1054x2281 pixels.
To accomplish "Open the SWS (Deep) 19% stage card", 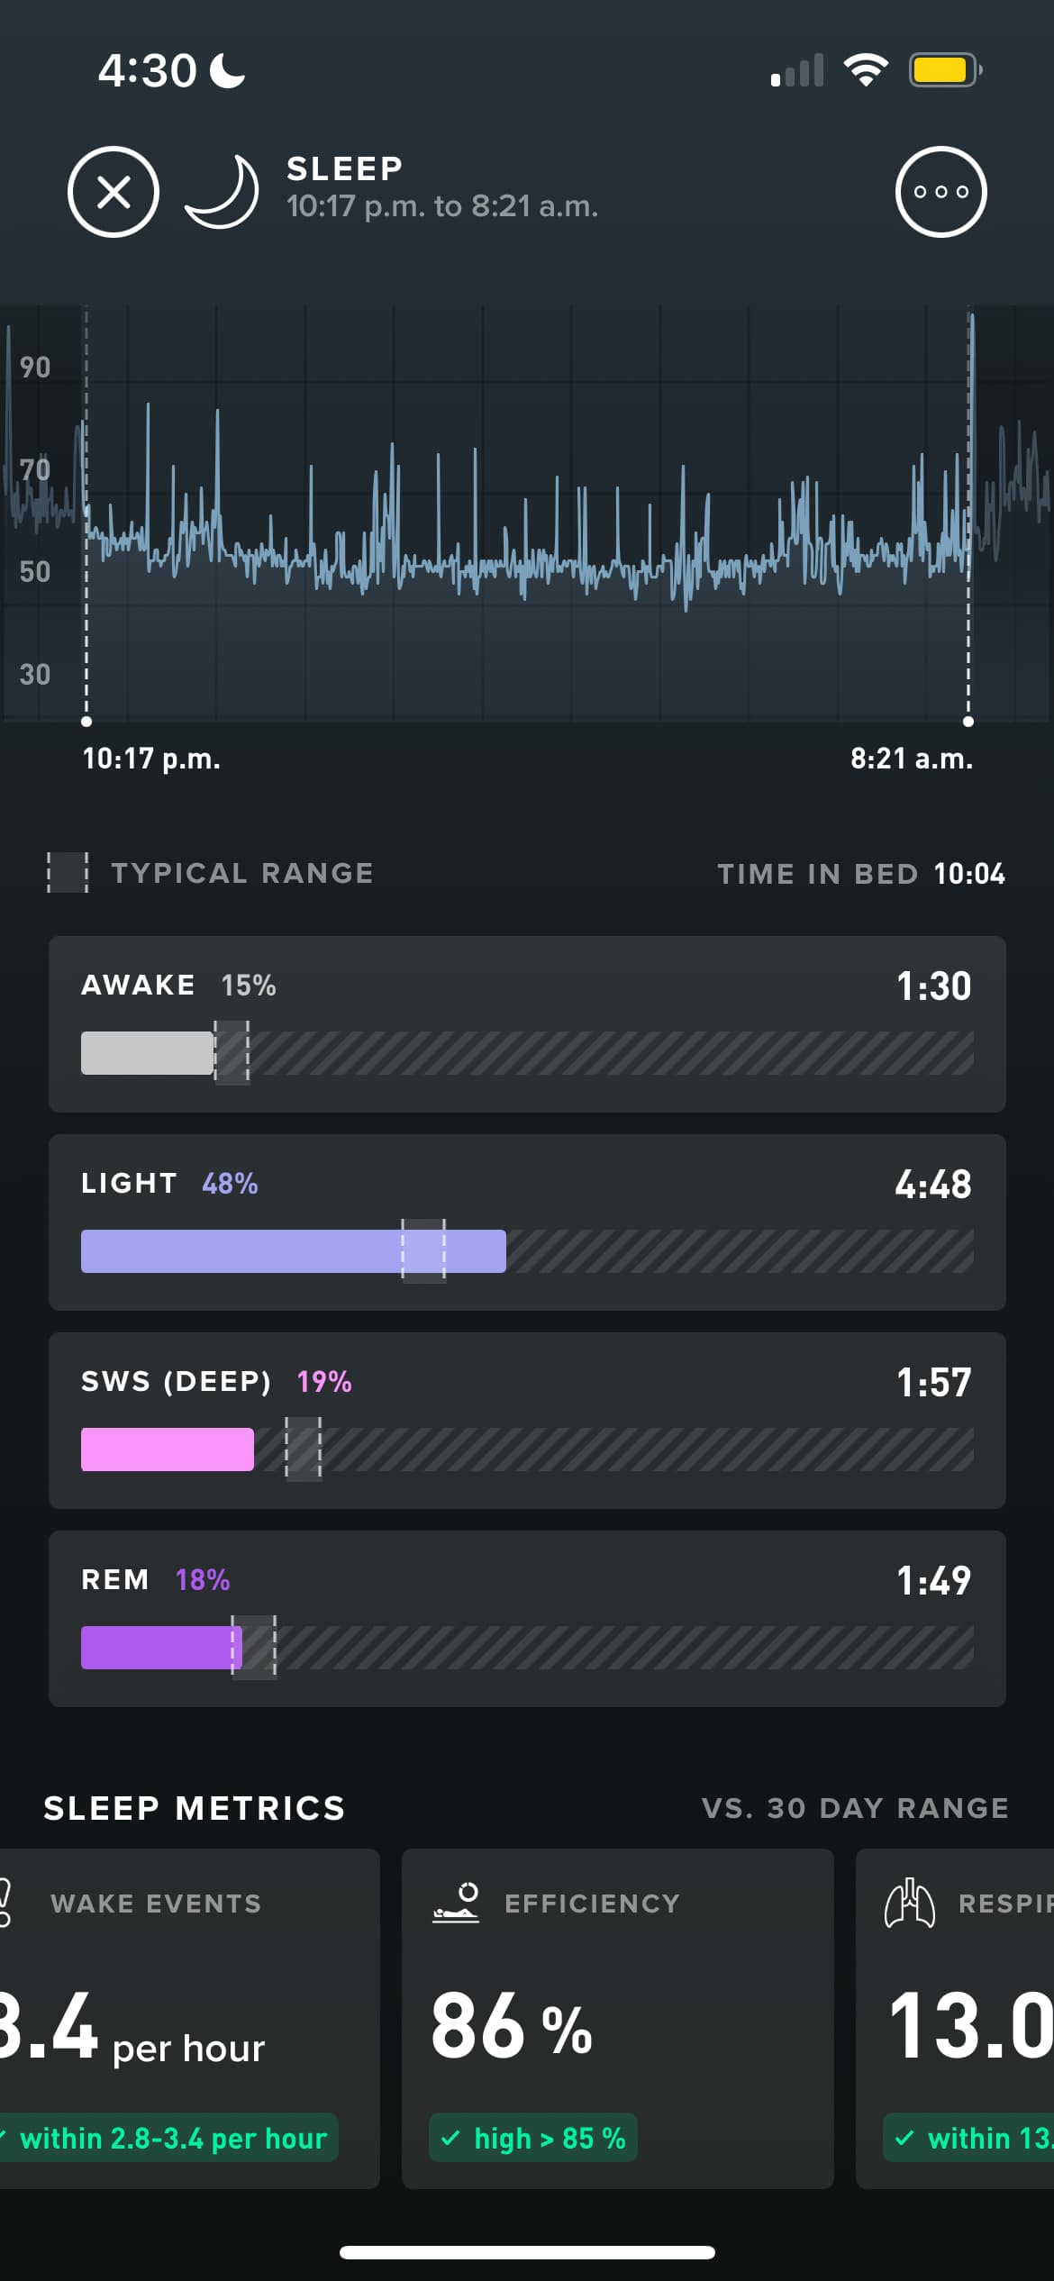I will pos(527,1421).
